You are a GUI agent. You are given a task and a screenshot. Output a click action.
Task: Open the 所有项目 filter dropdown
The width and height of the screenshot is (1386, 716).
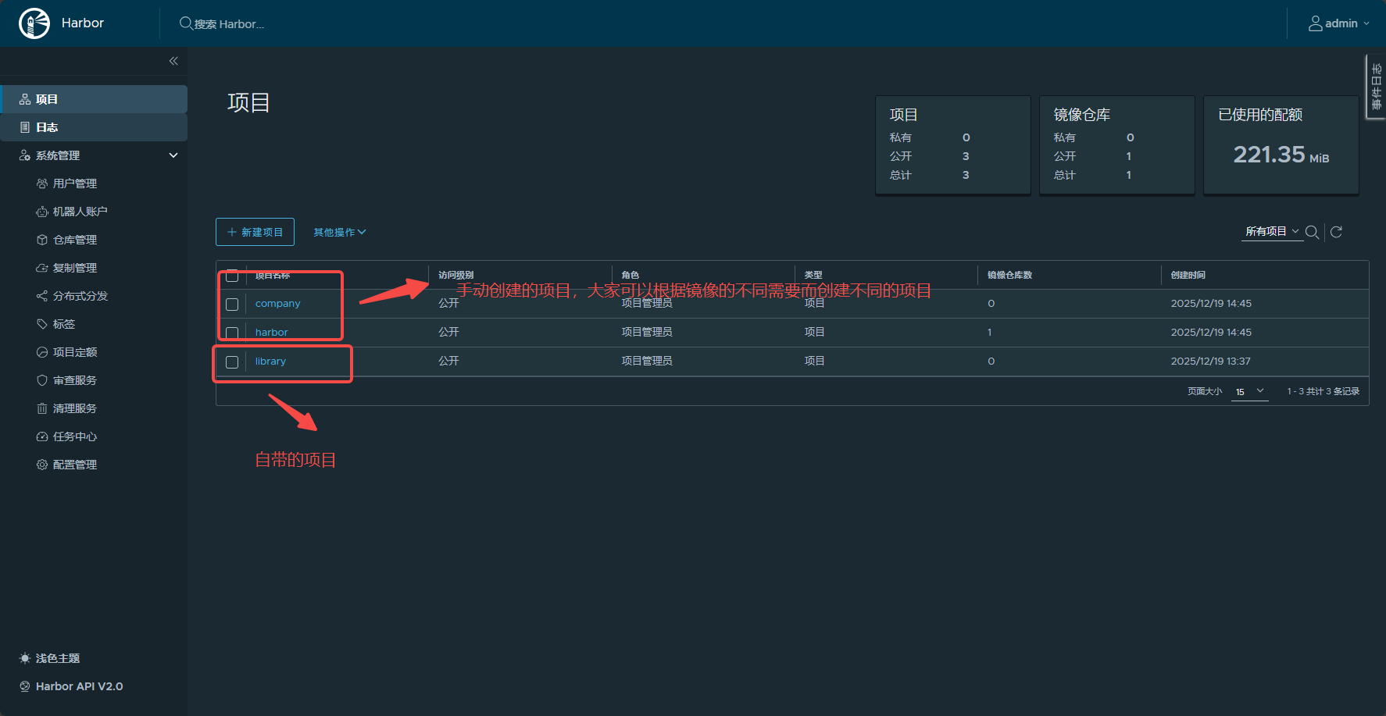pyautogui.click(x=1272, y=232)
